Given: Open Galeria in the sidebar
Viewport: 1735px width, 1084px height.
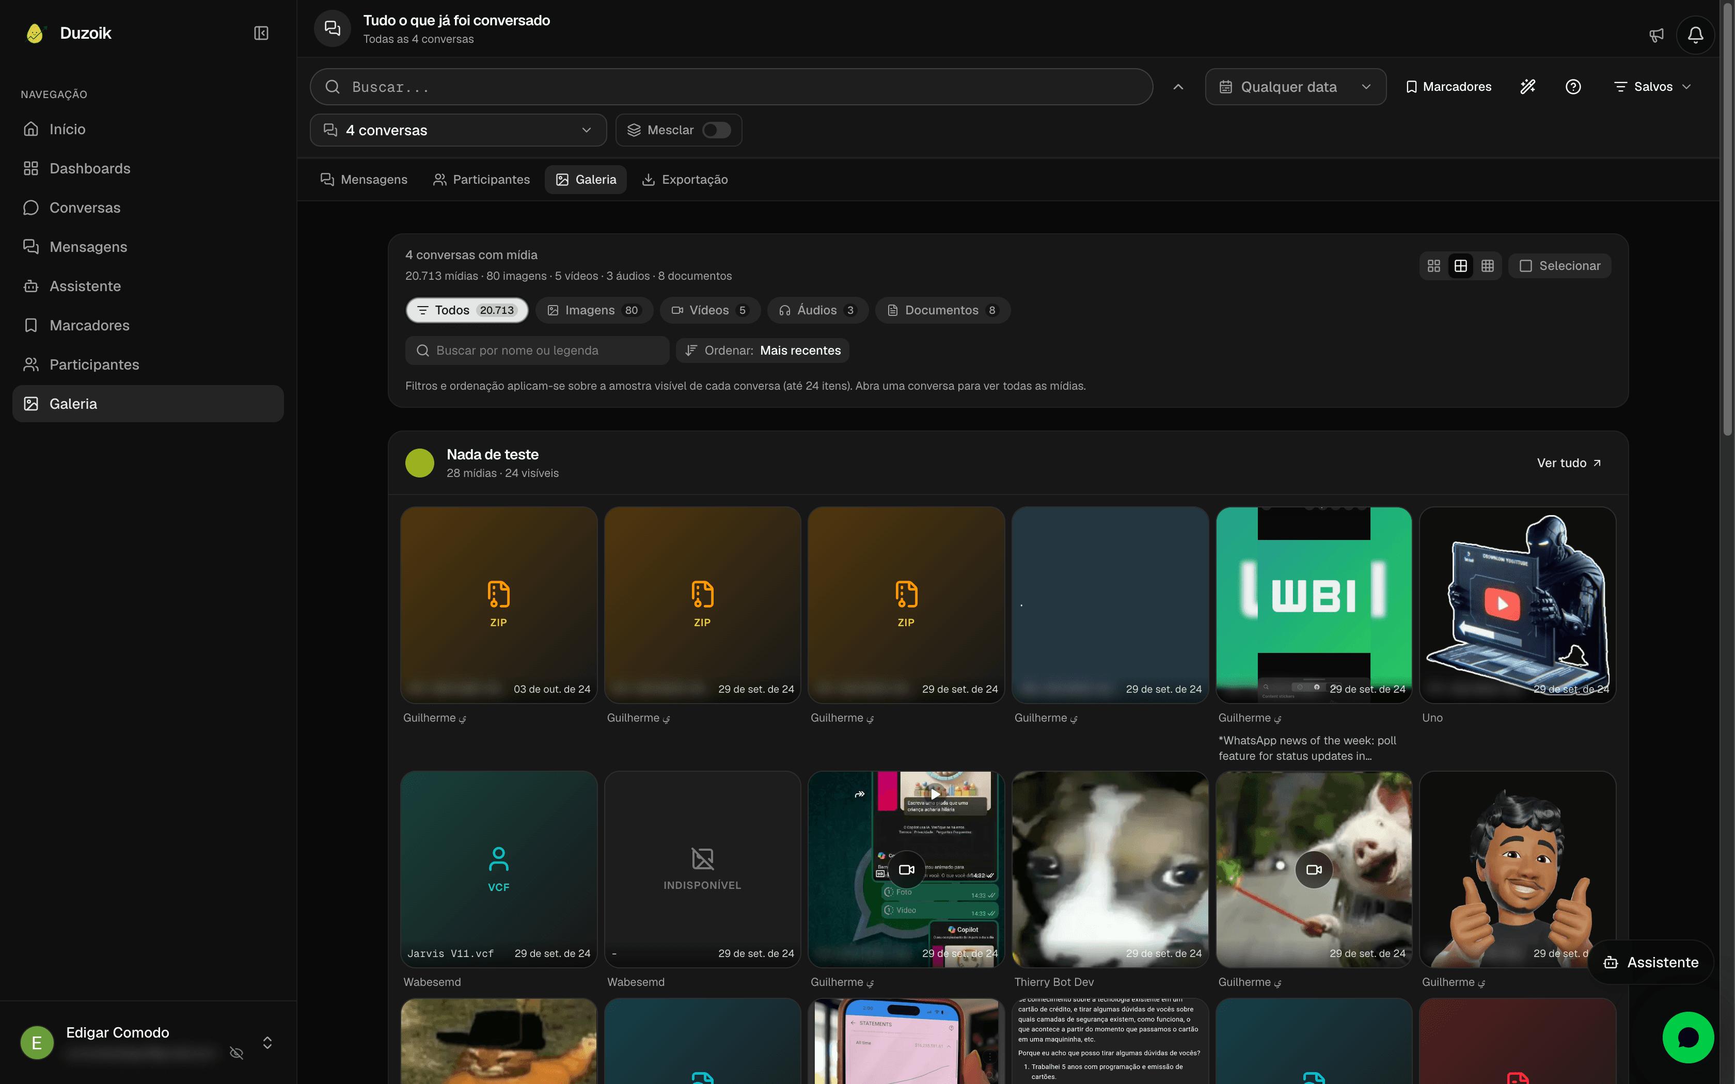Looking at the screenshot, I should [148, 404].
